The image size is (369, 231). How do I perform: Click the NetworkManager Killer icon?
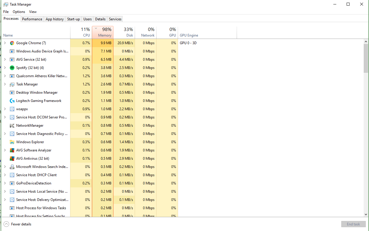tap(12, 126)
